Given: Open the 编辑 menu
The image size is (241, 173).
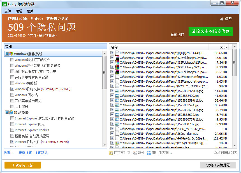Looking at the screenshot, I should point(19,11).
